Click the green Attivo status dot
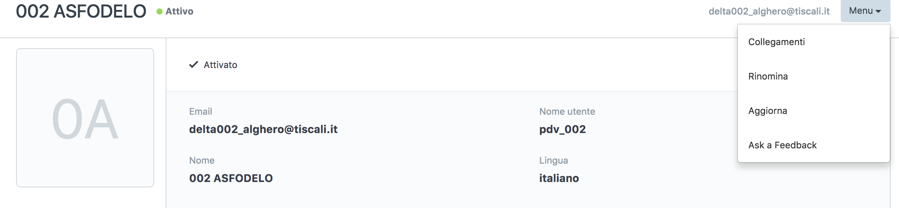 click(160, 11)
